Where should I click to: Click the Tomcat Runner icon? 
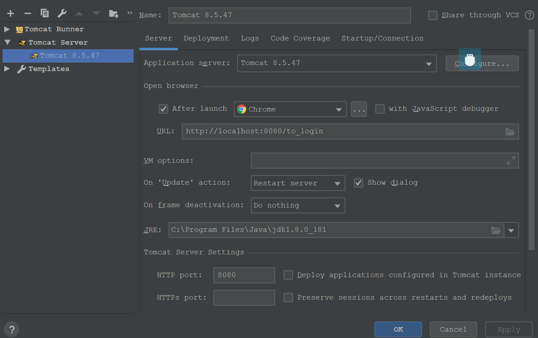coord(19,30)
